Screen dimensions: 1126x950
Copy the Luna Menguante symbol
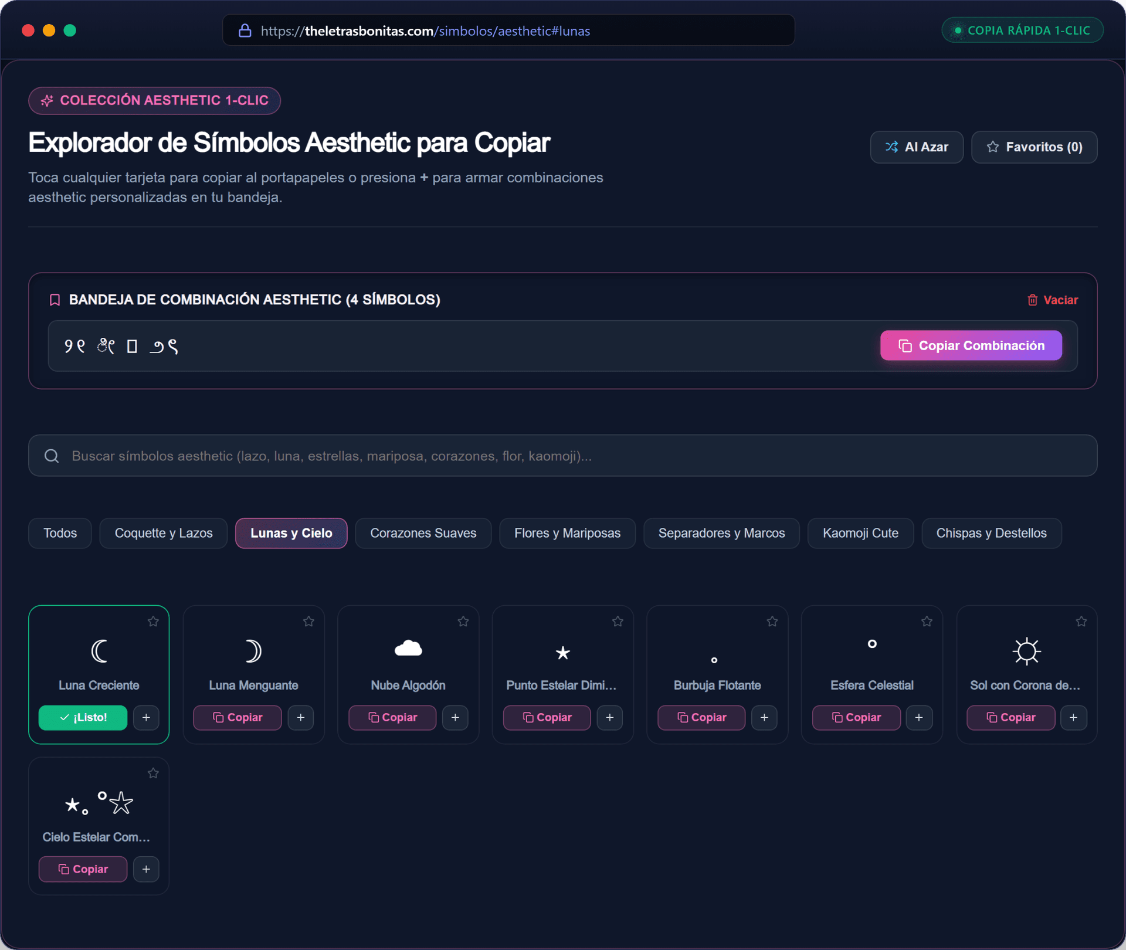coord(238,718)
